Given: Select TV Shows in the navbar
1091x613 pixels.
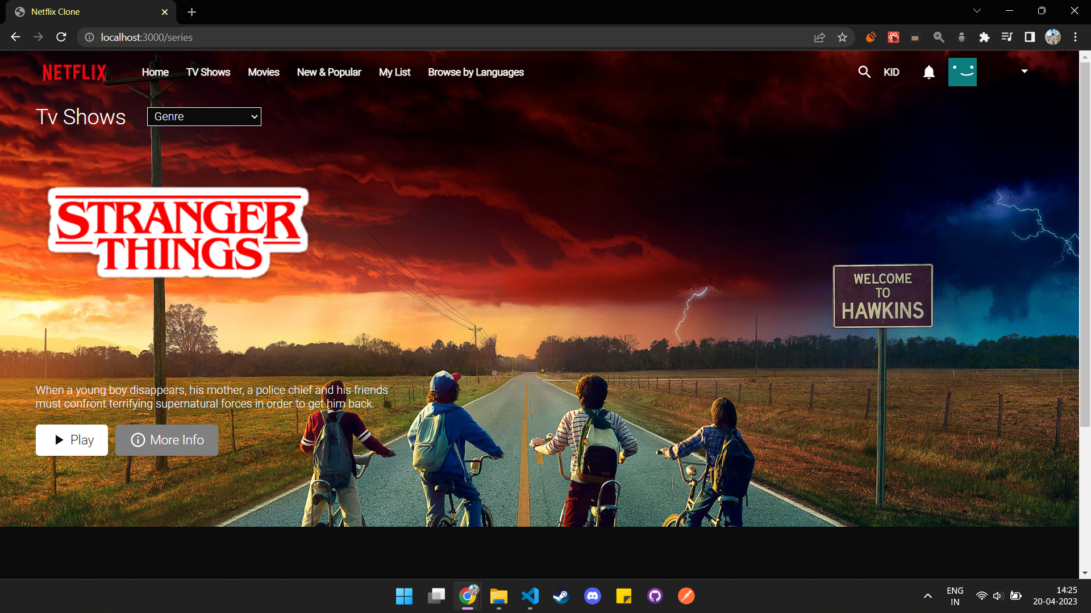Looking at the screenshot, I should coord(209,72).
